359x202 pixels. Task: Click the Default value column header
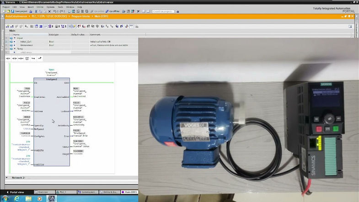pos(80,35)
